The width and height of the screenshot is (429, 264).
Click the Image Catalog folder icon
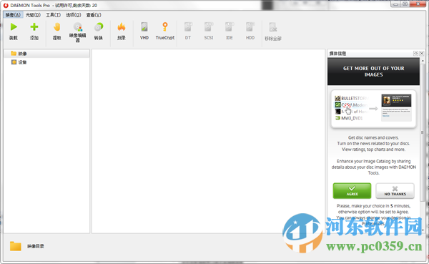coord(16,246)
